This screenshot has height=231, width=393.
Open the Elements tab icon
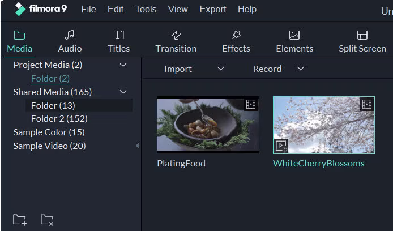pyautogui.click(x=294, y=35)
